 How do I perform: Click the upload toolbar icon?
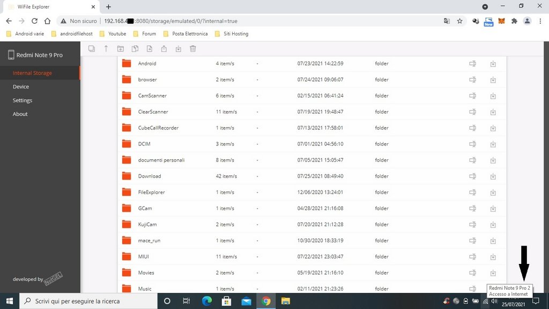point(164,49)
